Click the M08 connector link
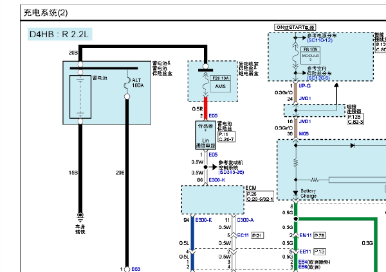This screenshot has height=272, width=386. pos(304,133)
